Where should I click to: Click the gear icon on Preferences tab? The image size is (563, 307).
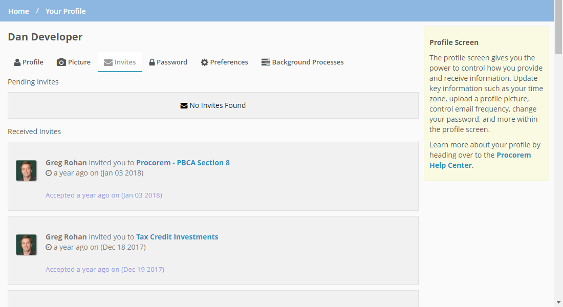click(x=204, y=62)
